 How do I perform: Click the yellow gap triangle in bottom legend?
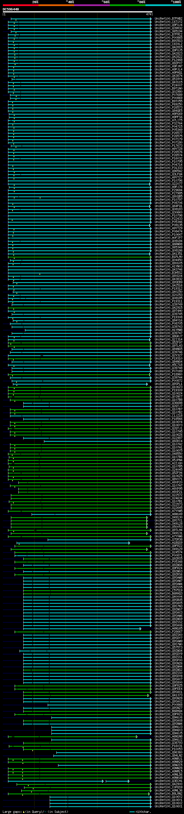pyautogui.click(x=24, y=811)
